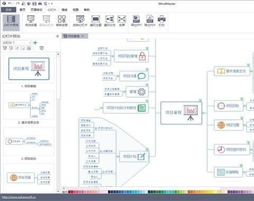
Task: Export slides via 导出PPT icon
Action: [x=136, y=21]
